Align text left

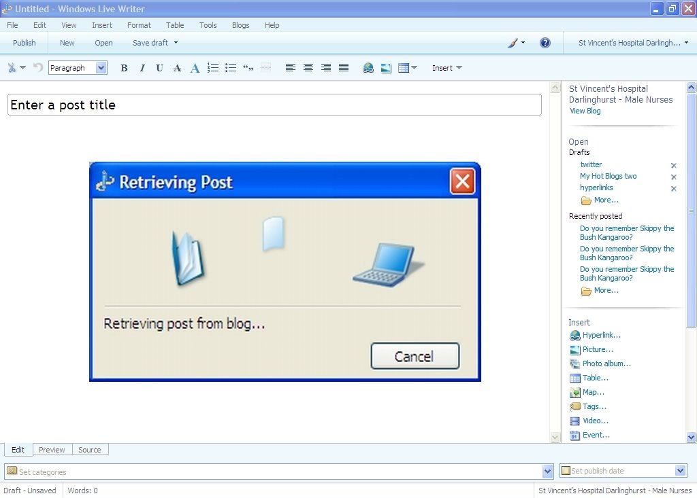coord(290,68)
